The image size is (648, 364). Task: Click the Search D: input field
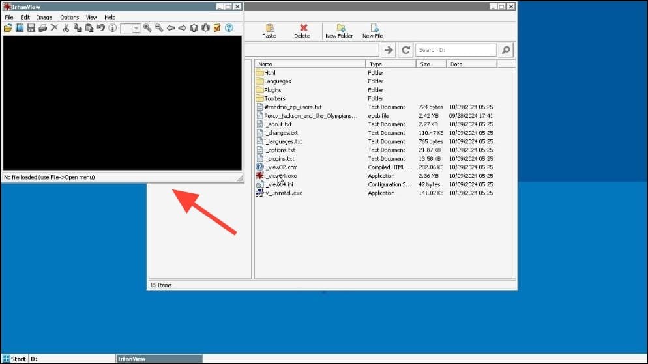coord(456,50)
